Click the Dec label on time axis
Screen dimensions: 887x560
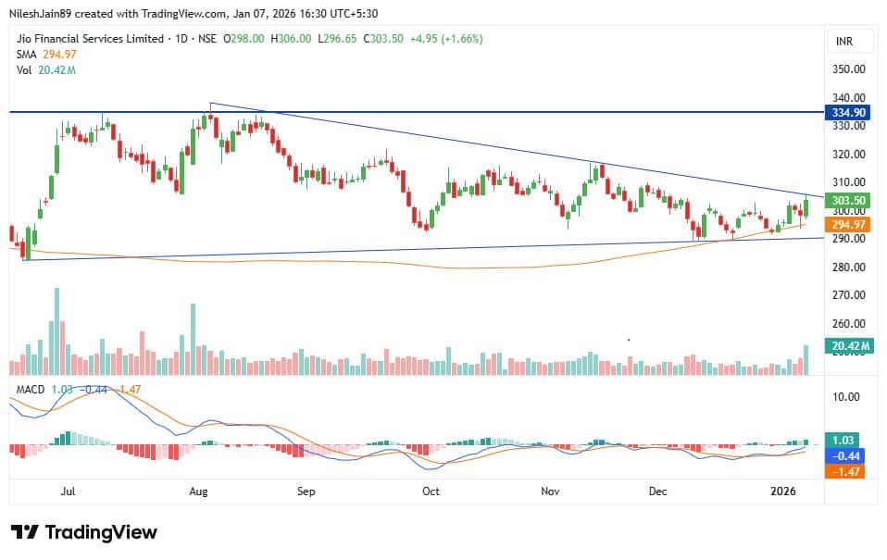pos(658,491)
